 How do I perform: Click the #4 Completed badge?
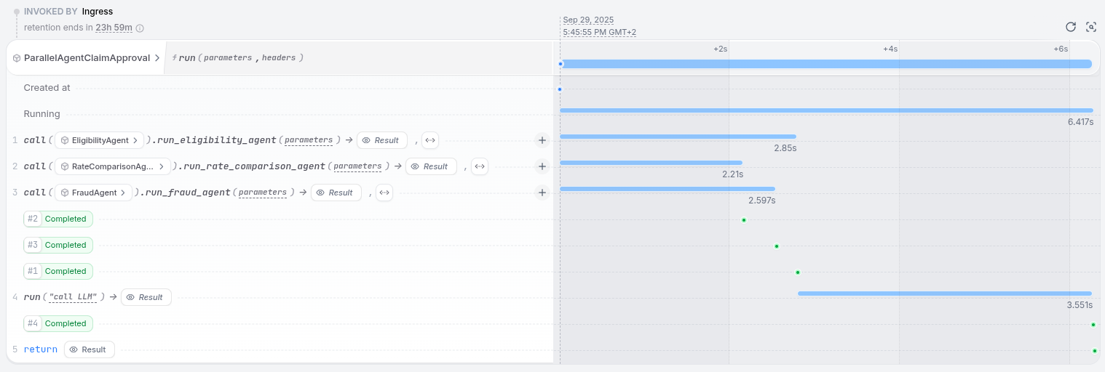coord(58,323)
